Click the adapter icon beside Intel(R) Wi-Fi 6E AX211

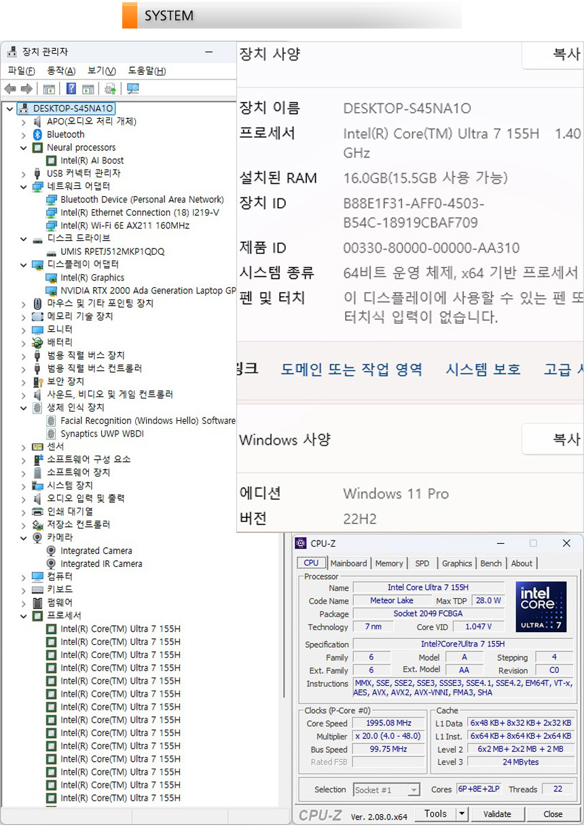point(51,225)
